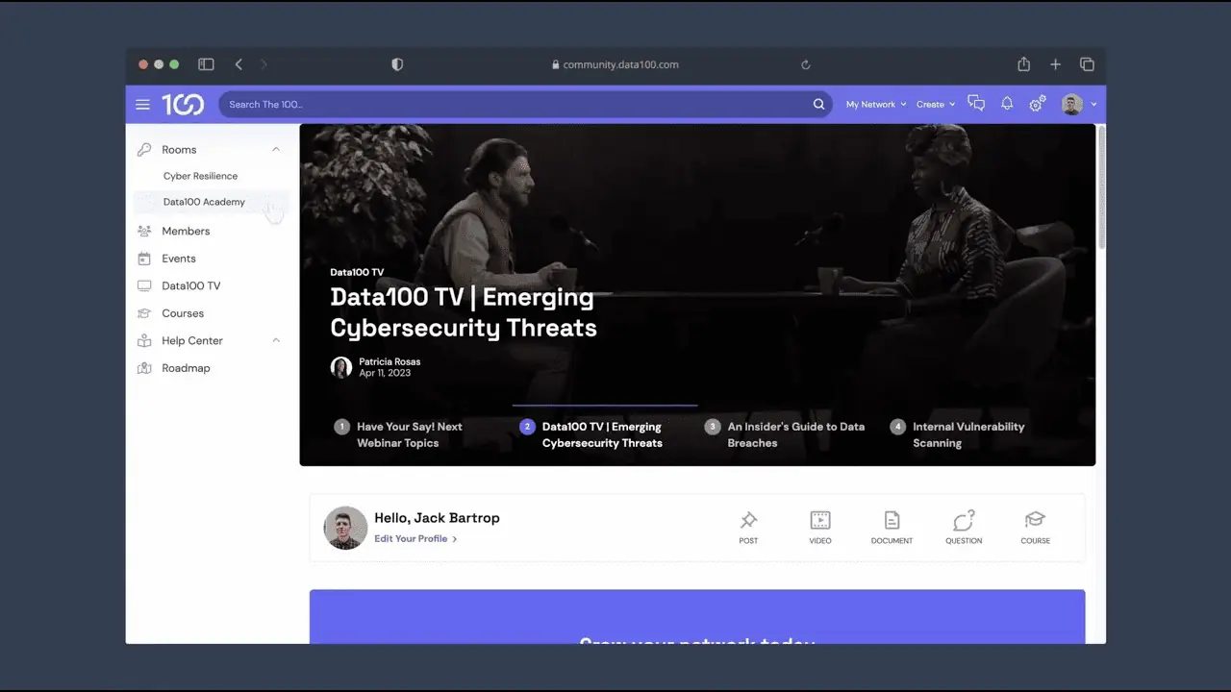
Task: Ask a Question via quick action icon
Action: (964, 527)
